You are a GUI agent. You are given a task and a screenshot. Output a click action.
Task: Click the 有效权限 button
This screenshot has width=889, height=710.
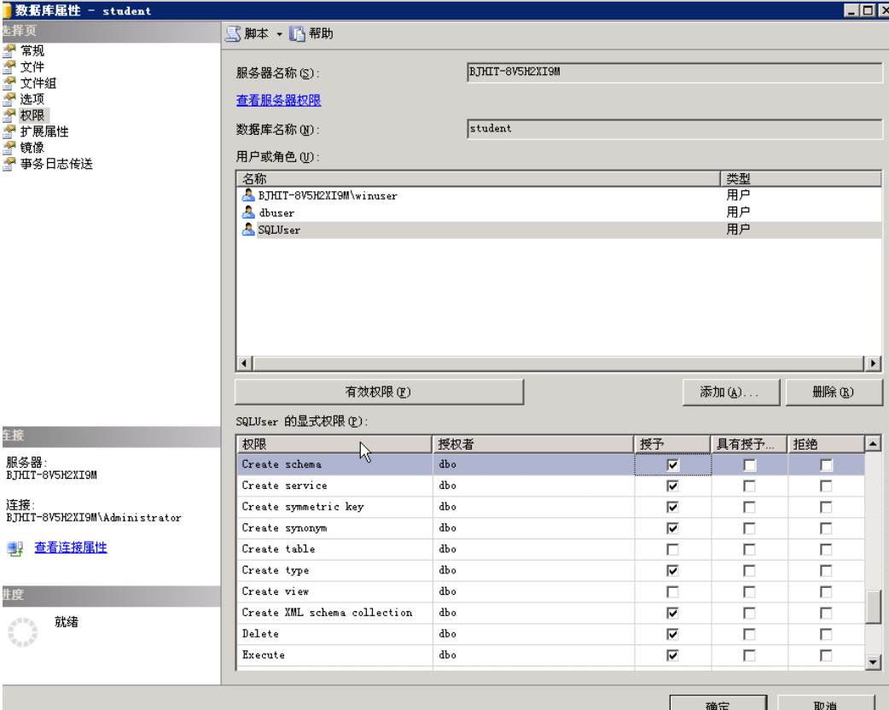(x=379, y=392)
